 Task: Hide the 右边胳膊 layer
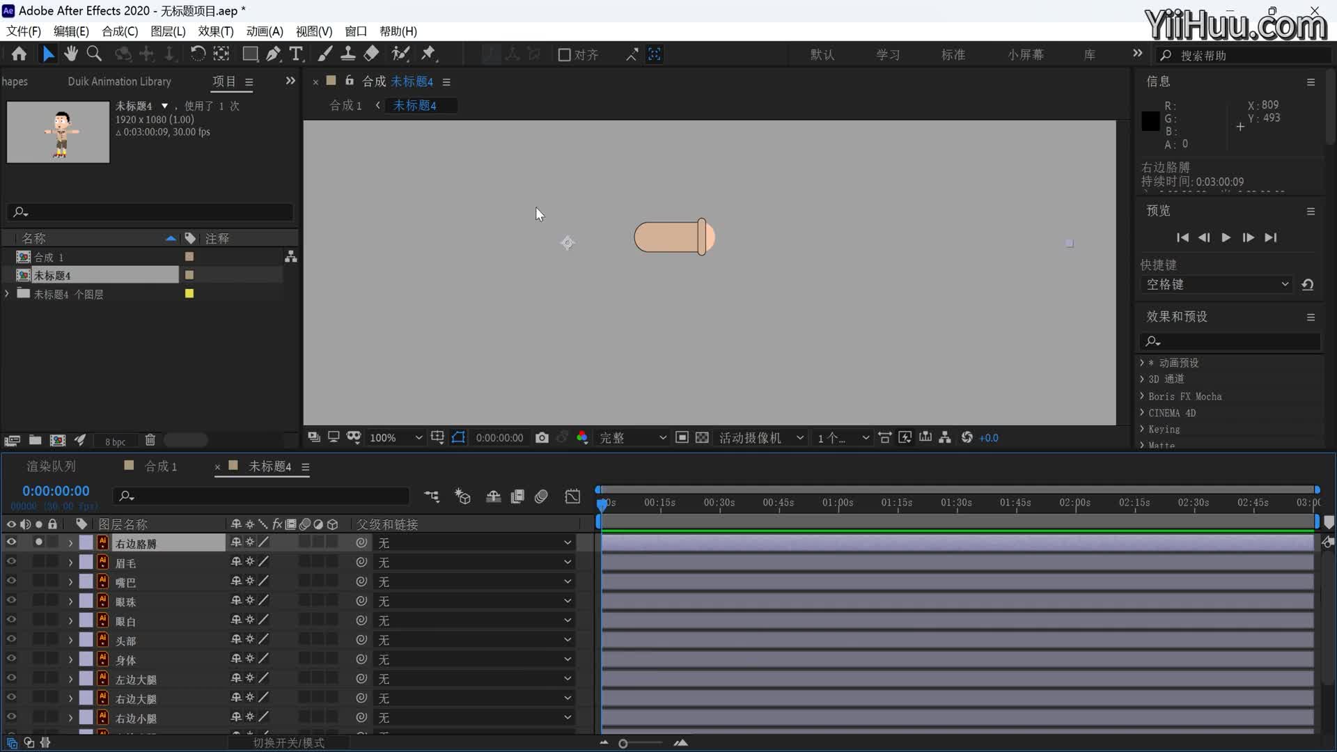(11, 542)
